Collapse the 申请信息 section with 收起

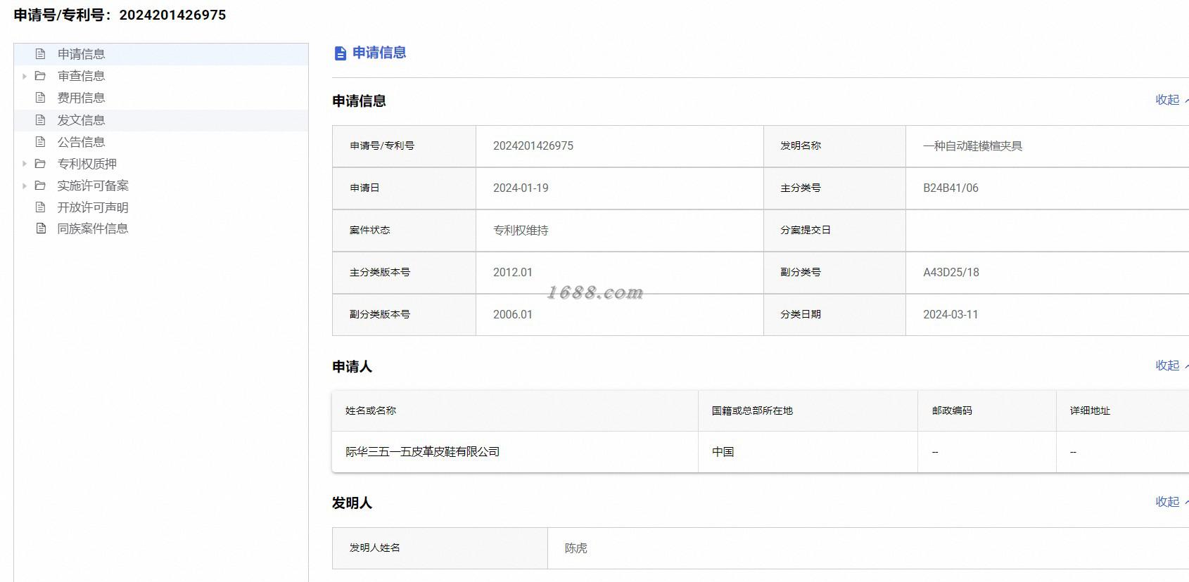coord(1171,100)
